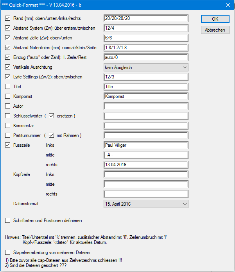Expand the Datumsformat dropdown list
Image resolution: width=235 pixels, height=272 pixels.
146,204
